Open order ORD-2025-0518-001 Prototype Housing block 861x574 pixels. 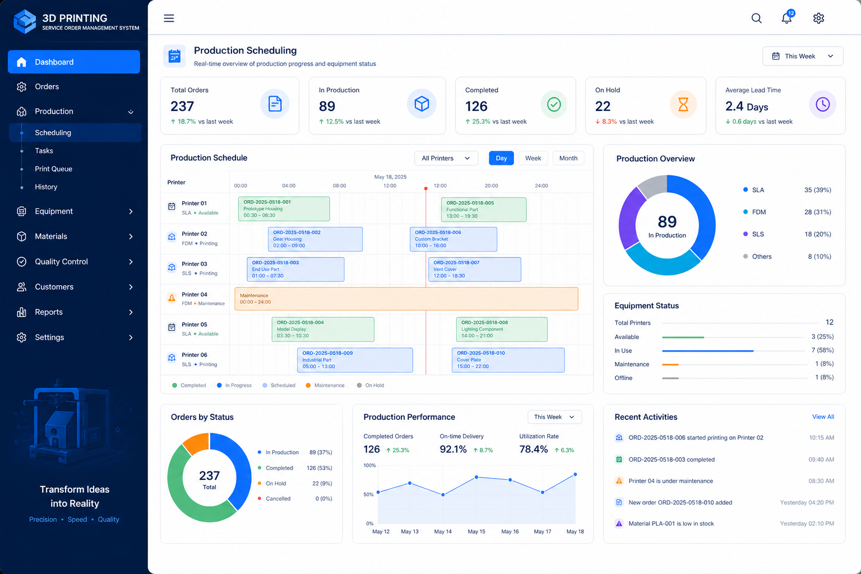[284, 209]
